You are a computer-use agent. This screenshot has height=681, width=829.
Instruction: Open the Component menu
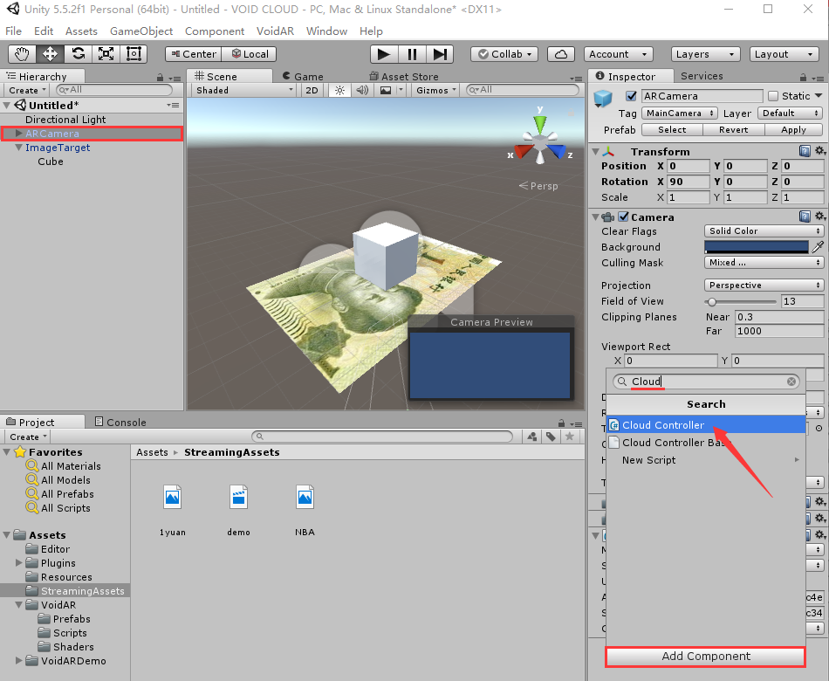(x=215, y=31)
